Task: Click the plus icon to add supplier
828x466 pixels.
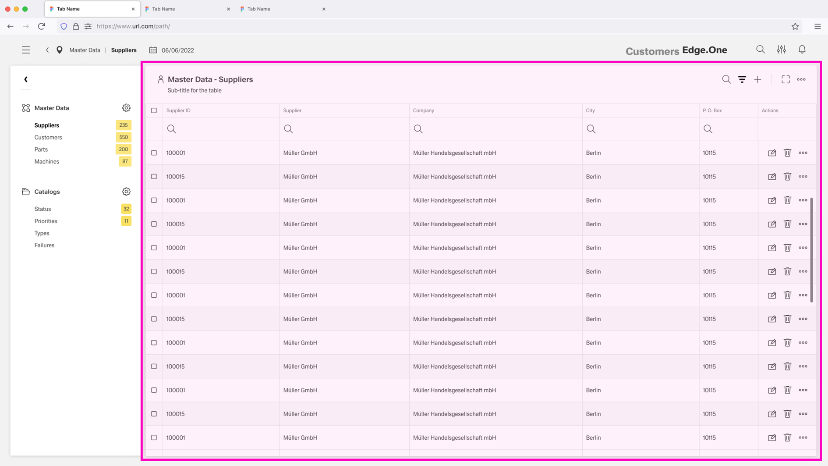Action: (757, 79)
